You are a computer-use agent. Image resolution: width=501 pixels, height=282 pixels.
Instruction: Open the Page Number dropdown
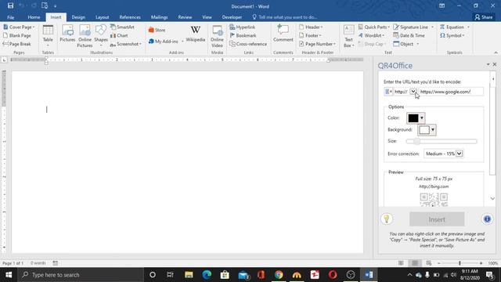point(317,44)
